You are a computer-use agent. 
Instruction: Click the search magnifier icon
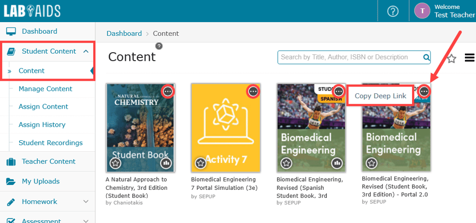(x=426, y=57)
